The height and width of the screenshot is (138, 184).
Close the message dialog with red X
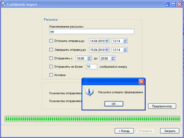pyautogui.click(x=141, y=82)
